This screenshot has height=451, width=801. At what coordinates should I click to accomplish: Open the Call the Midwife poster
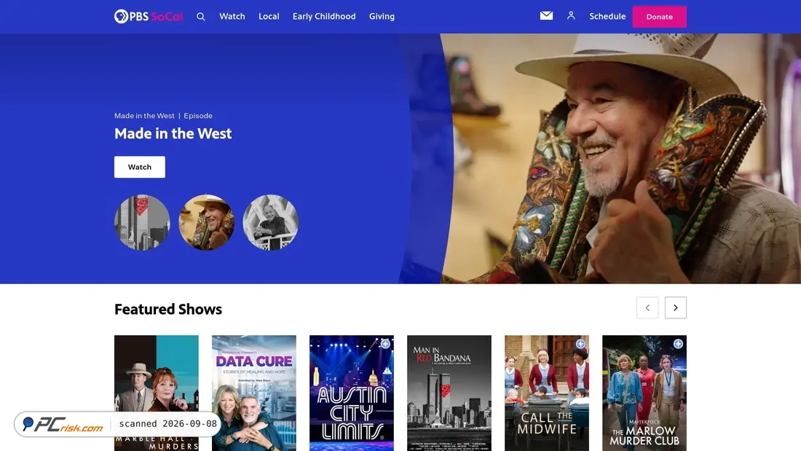point(547,393)
